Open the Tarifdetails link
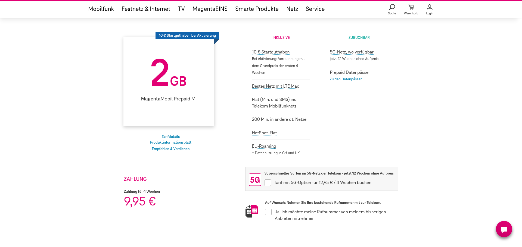The width and height of the screenshot is (522, 247). tap(170, 137)
